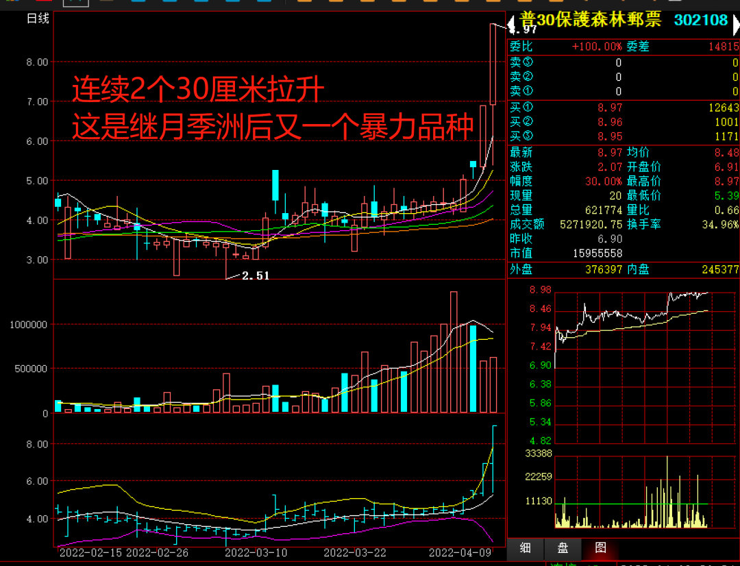The image size is (740, 566).
Task: Click the 买② volume 1001
Action: coord(727,122)
